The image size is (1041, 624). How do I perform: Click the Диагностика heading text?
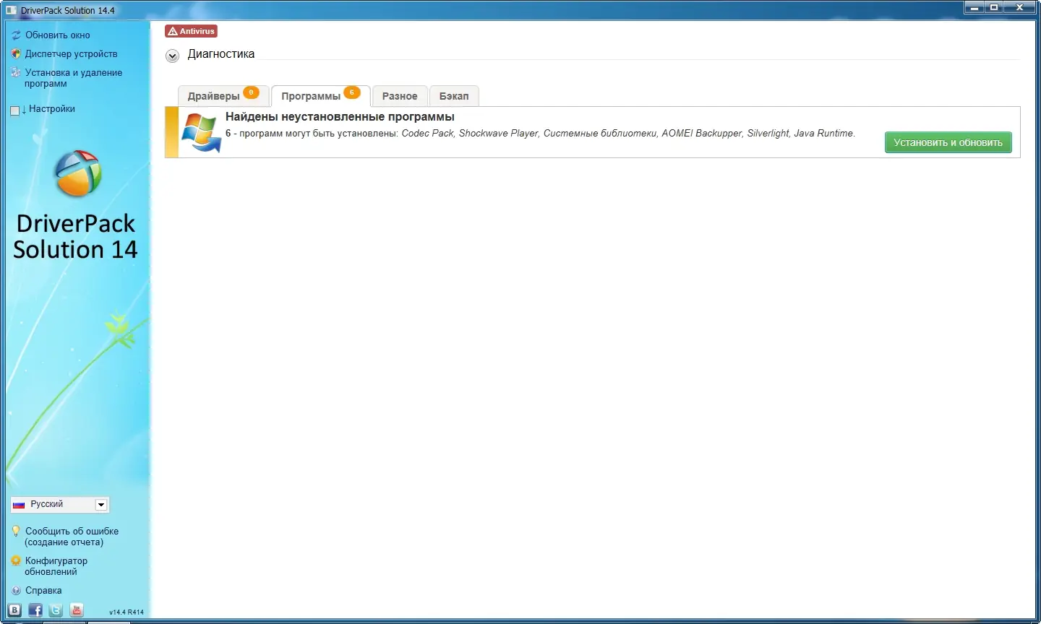221,54
